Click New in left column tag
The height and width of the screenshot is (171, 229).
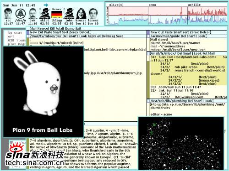click(x=33, y=32)
